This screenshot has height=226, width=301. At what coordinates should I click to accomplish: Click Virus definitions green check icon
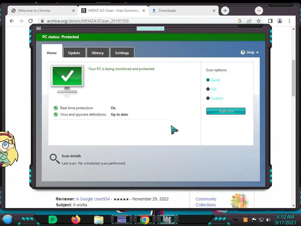pos(56,114)
